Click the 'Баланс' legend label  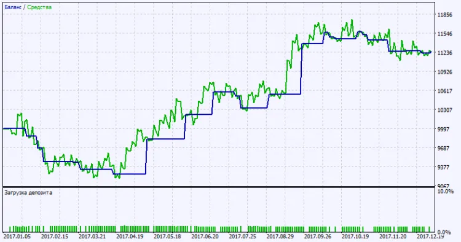coord(13,7)
